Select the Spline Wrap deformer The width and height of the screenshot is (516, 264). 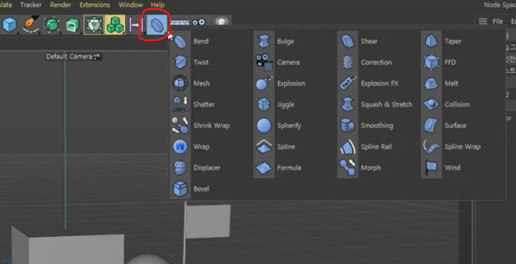452,147
